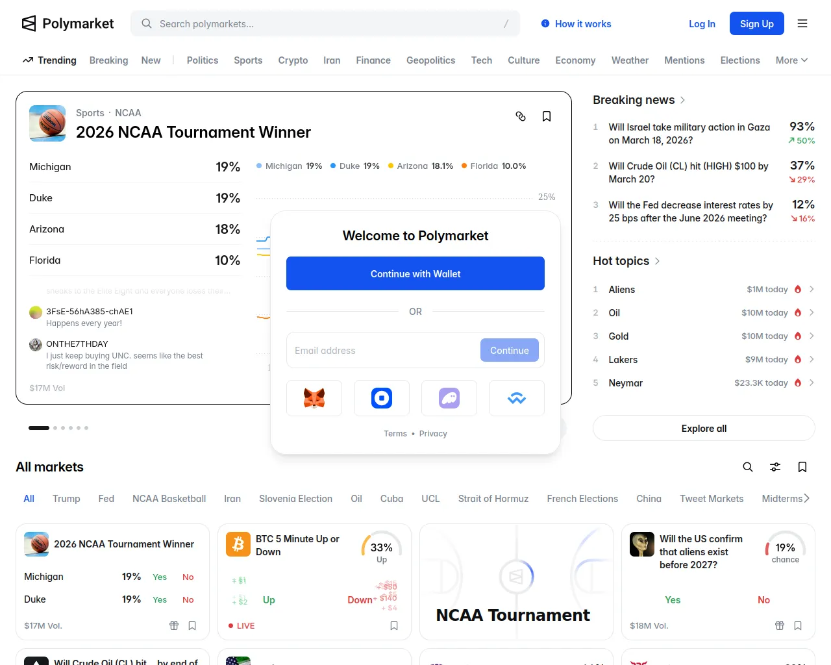The height and width of the screenshot is (665, 831).
Task: Open market filter sliders icon
Action: point(775,467)
